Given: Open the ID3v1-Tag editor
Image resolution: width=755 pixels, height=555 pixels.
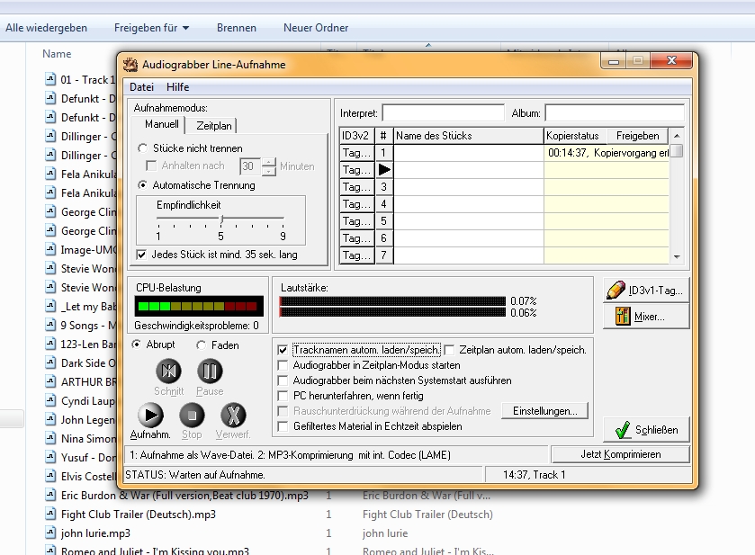Looking at the screenshot, I should pyautogui.click(x=646, y=291).
